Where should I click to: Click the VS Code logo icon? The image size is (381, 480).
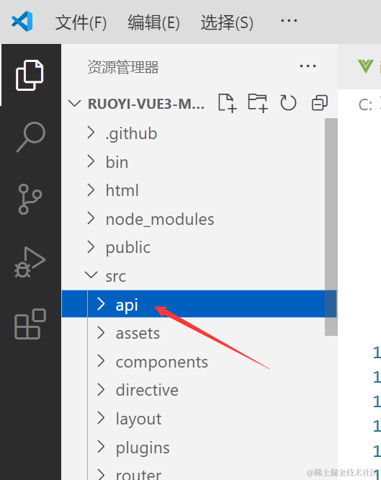point(22,21)
